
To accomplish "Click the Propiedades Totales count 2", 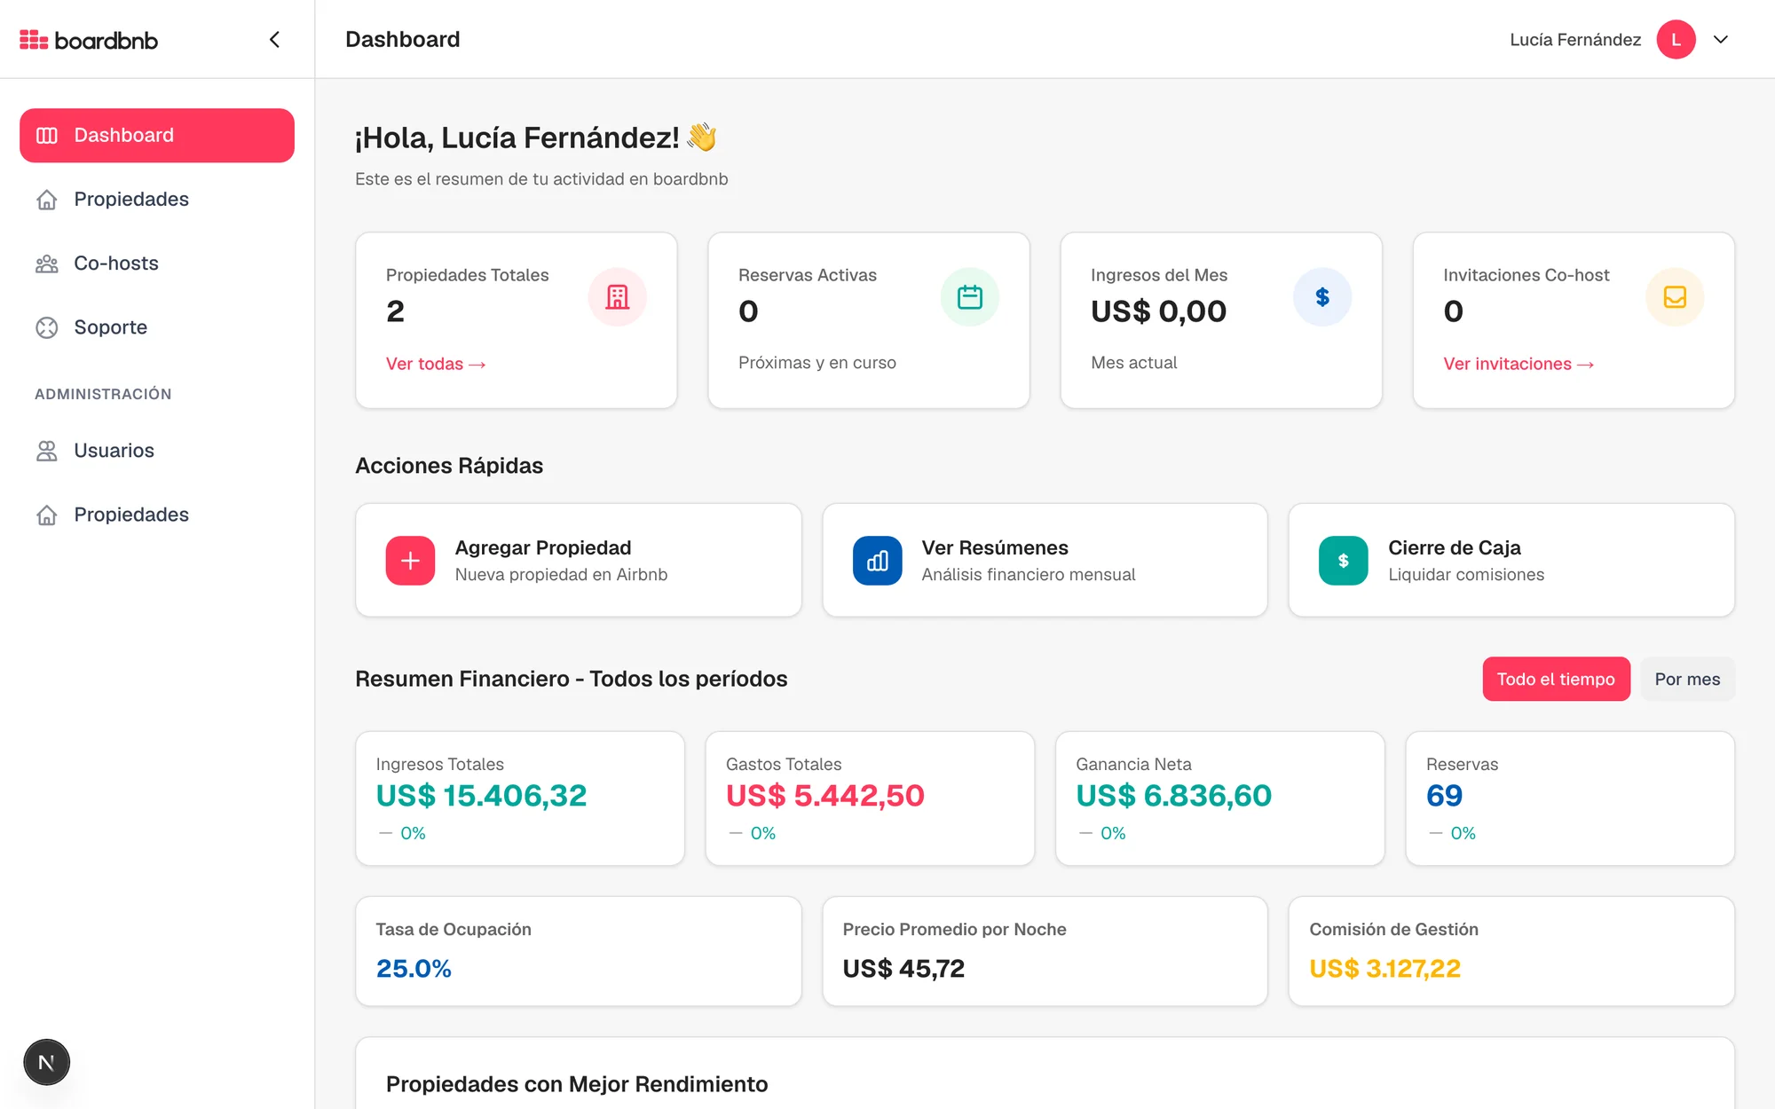I will tap(395, 311).
